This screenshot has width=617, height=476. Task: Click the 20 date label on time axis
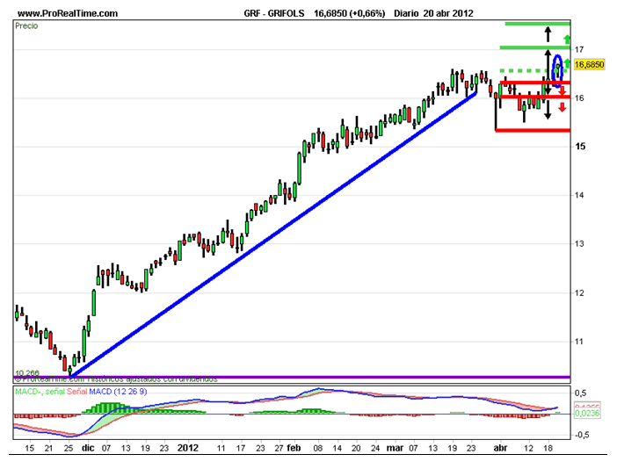pos(356,448)
